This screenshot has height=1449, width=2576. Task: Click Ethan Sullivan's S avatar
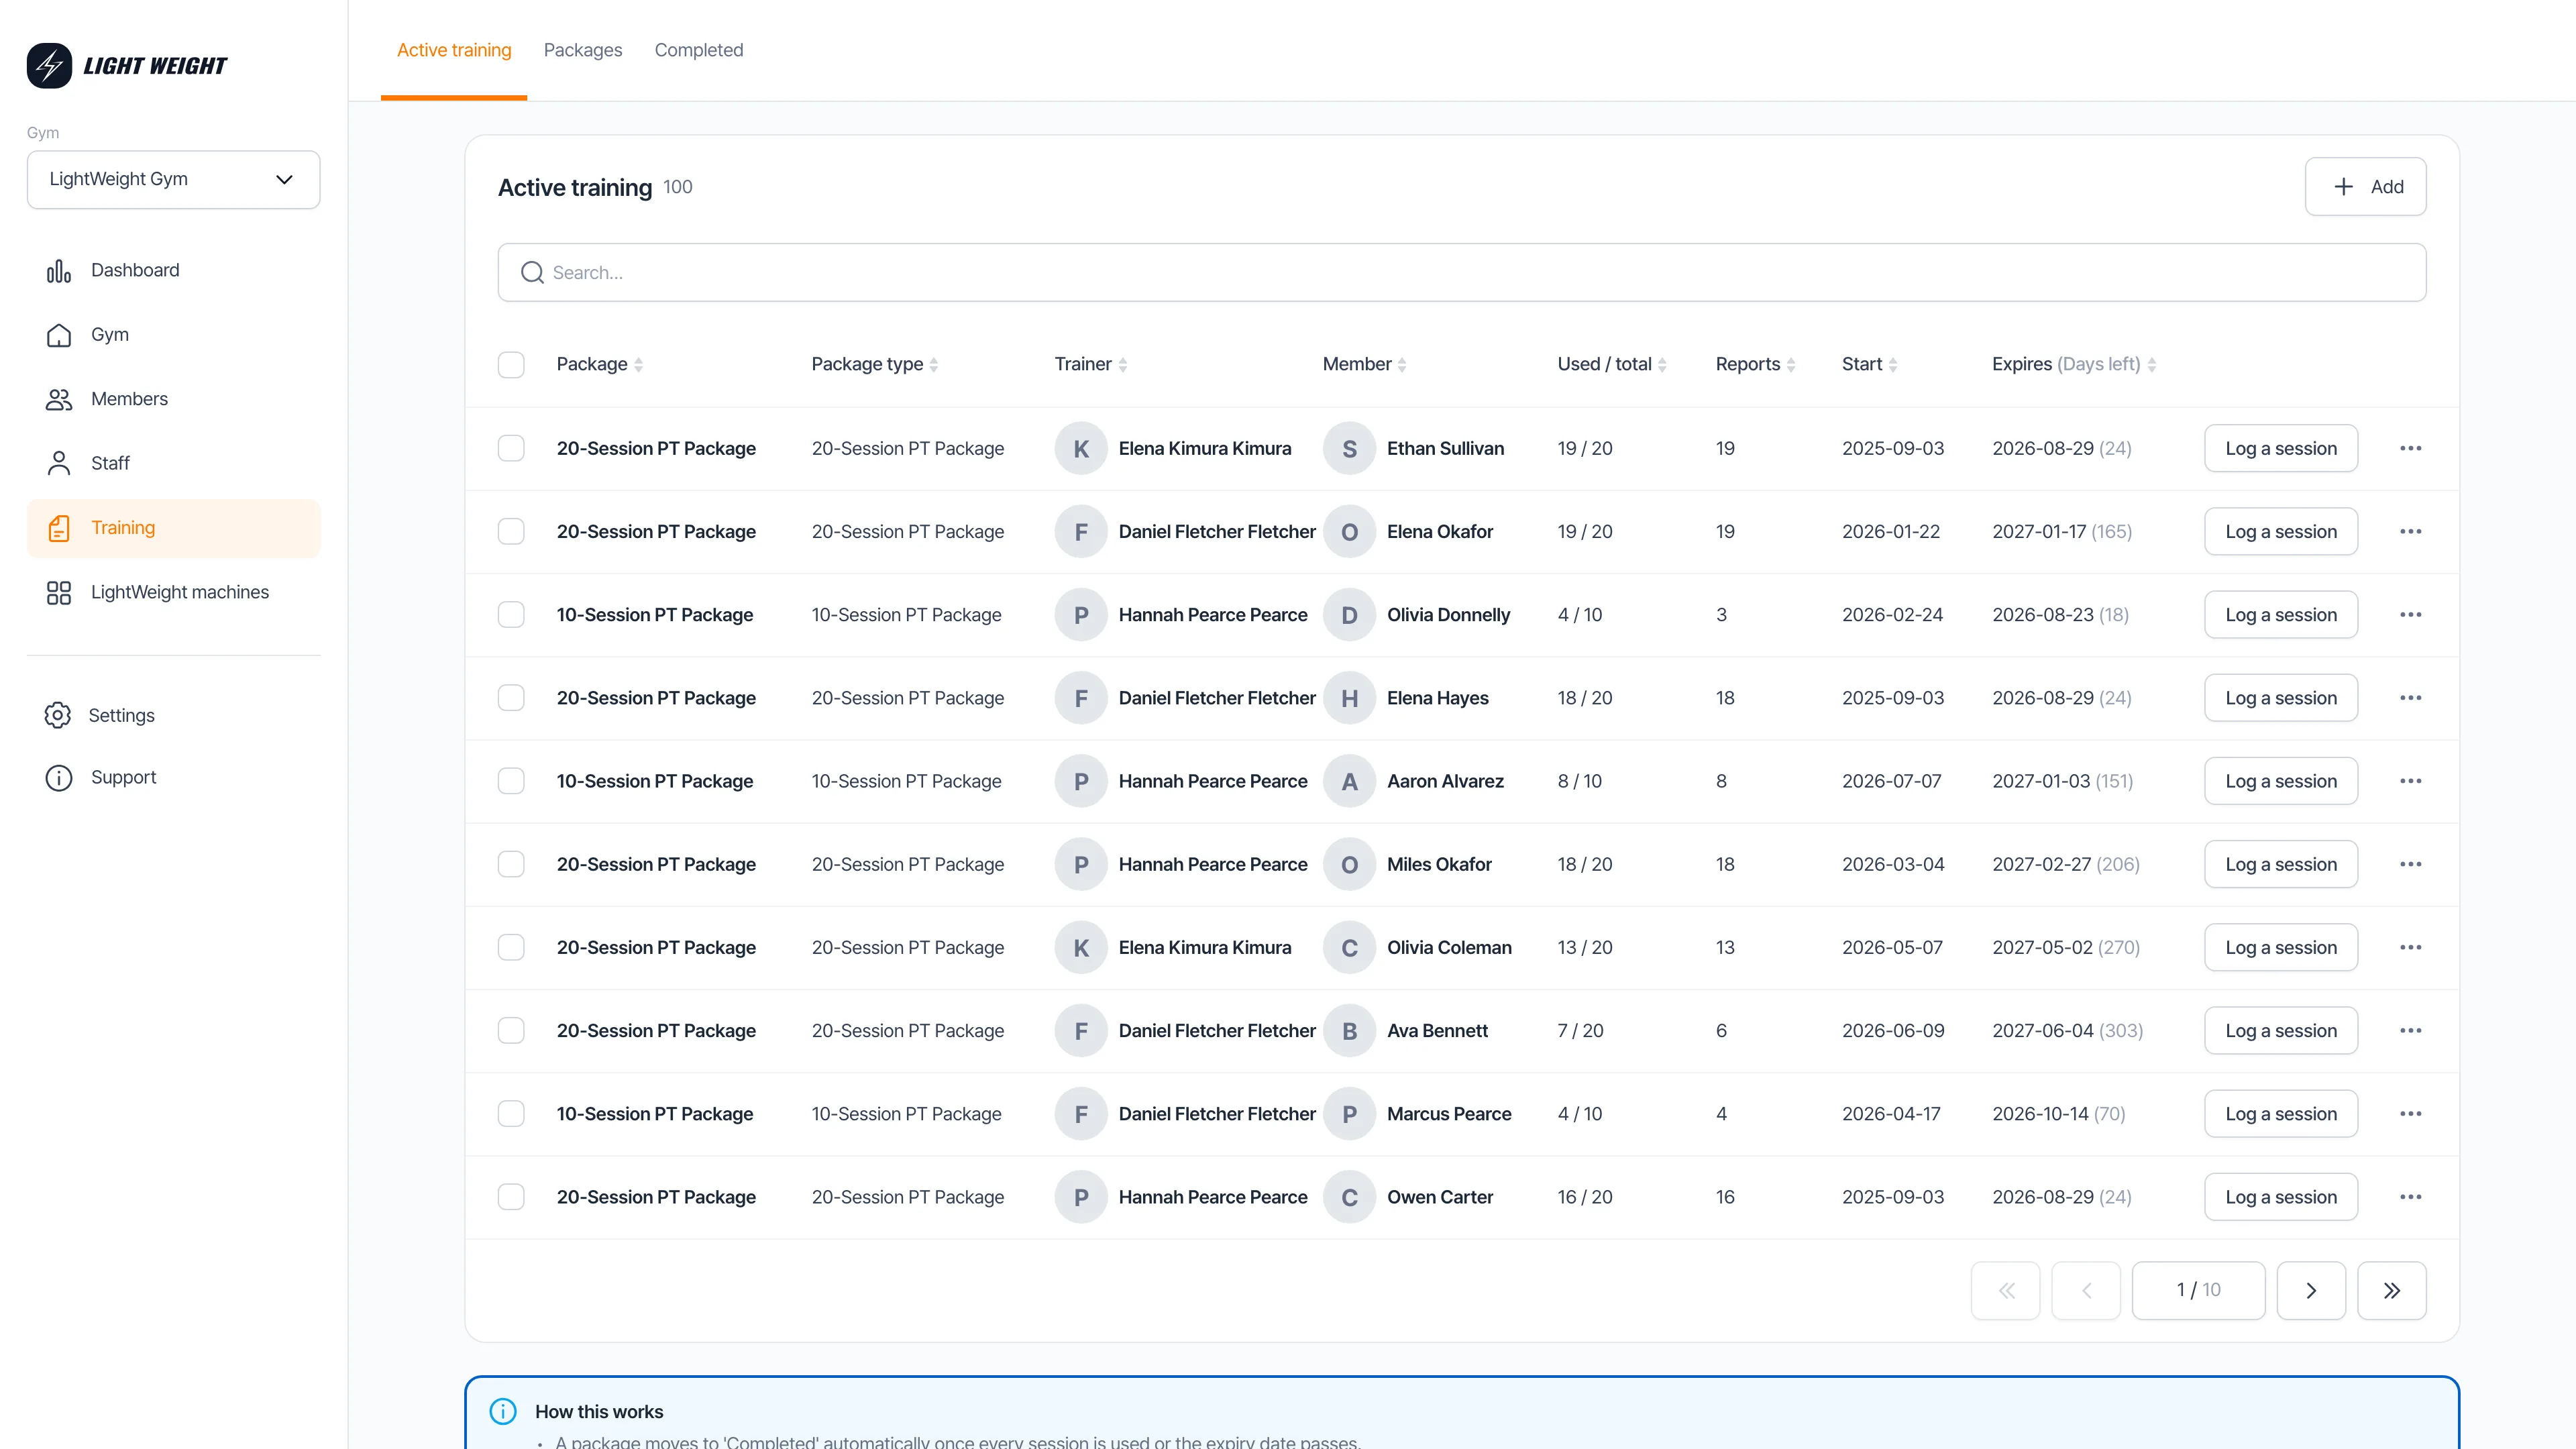(1349, 449)
